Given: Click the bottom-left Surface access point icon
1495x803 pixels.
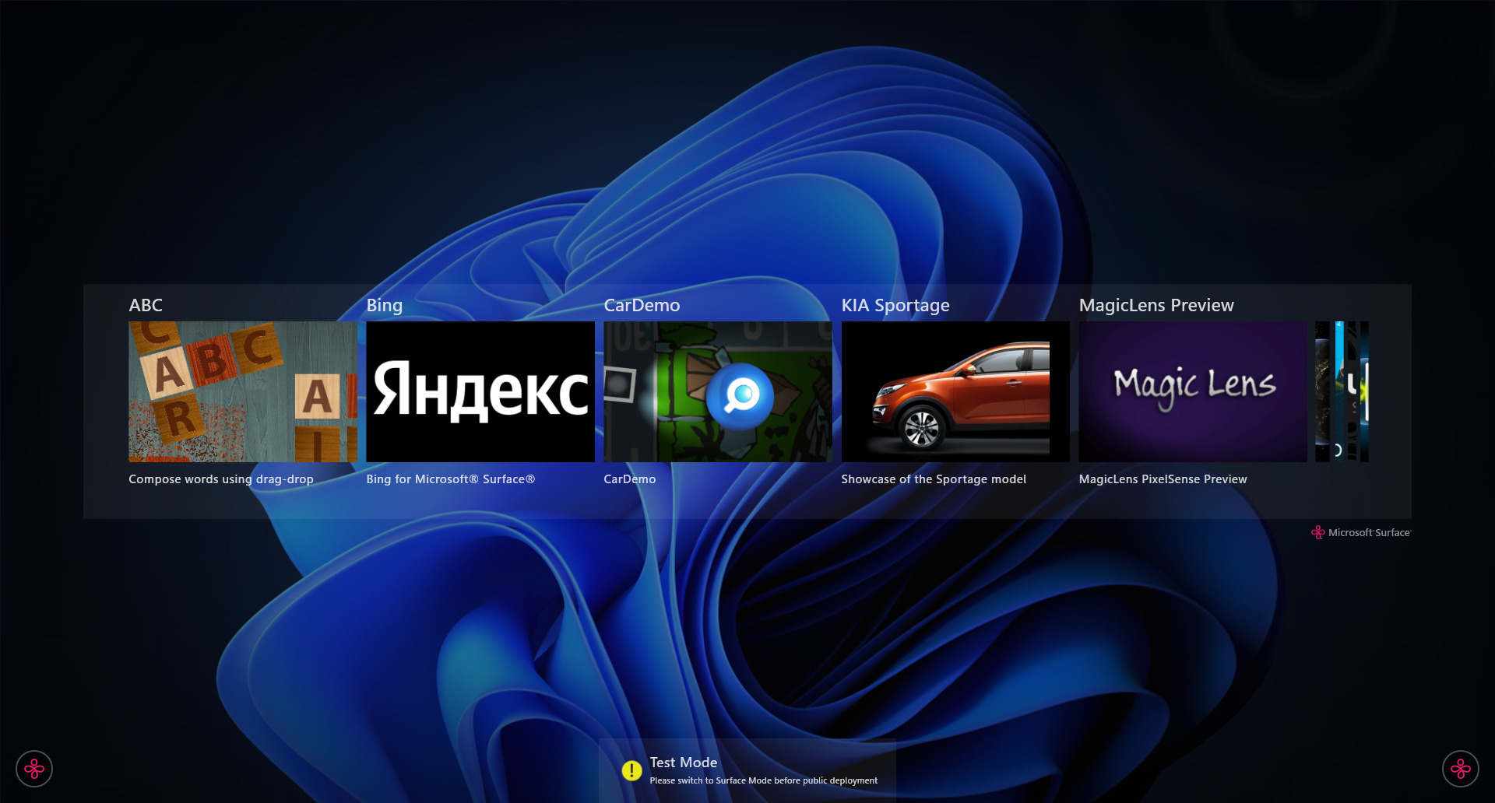Looking at the screenshot, I should point(34,769).
